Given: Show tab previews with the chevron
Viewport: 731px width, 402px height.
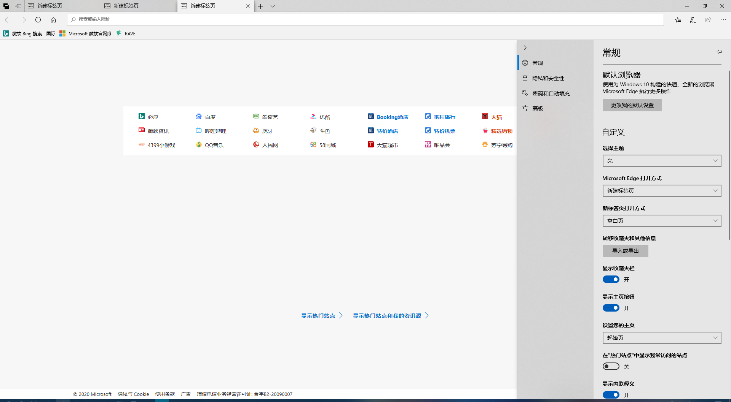Looking at the screenshot, I should pos(273,6).
